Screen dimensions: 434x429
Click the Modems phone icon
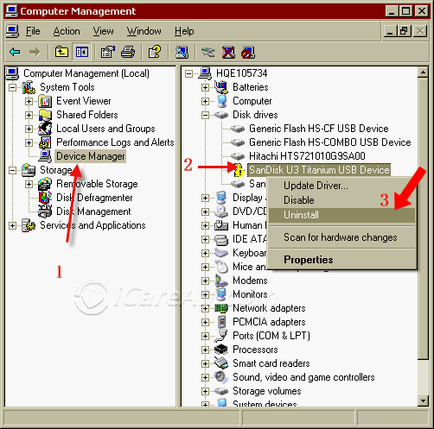pos(221,281)
